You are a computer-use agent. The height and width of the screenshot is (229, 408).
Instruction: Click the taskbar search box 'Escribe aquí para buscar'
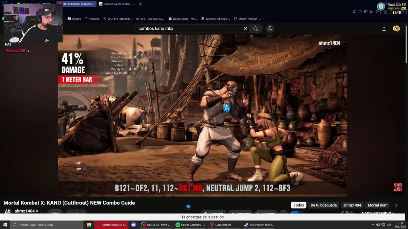pyautogui.click(x=47, y=225)
